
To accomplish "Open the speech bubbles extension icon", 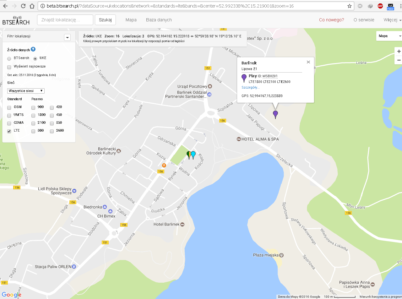I will [370, 6].
